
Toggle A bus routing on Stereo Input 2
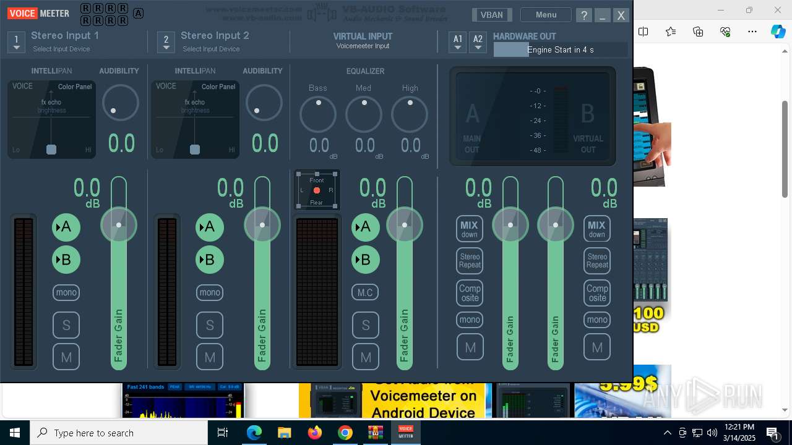tap(210, 227)
